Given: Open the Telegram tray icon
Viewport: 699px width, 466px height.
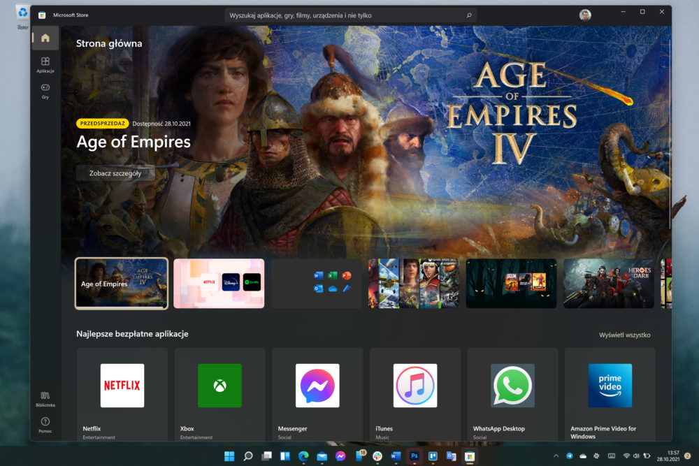Looking at the screenshot, I should pos(569,456).
